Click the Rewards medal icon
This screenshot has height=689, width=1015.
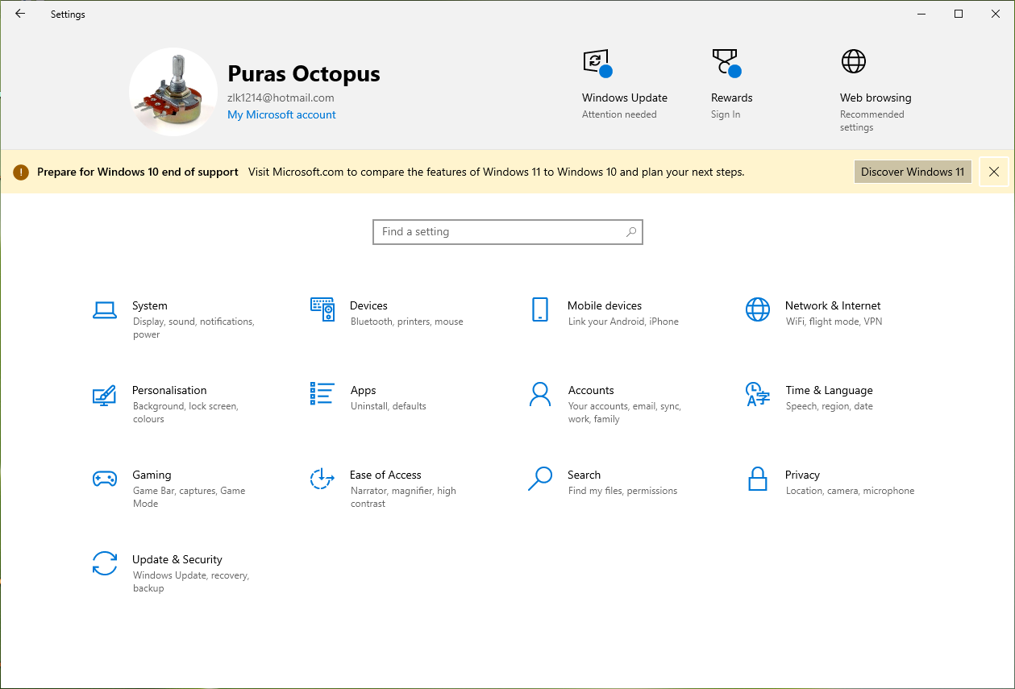click(726, 63)
